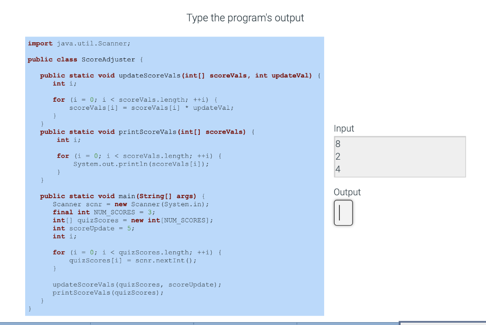Select the Input box showing 8 2 4
The width and height of the screenshot is (486, 325).
click(x=400, y=156)
